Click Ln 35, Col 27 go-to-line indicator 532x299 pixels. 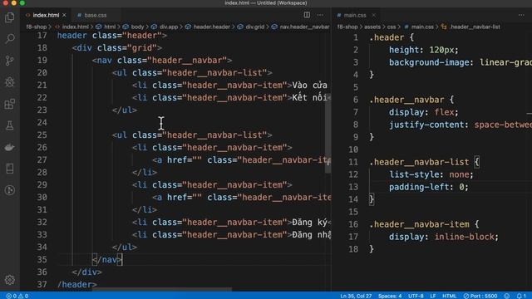[356, 296]
